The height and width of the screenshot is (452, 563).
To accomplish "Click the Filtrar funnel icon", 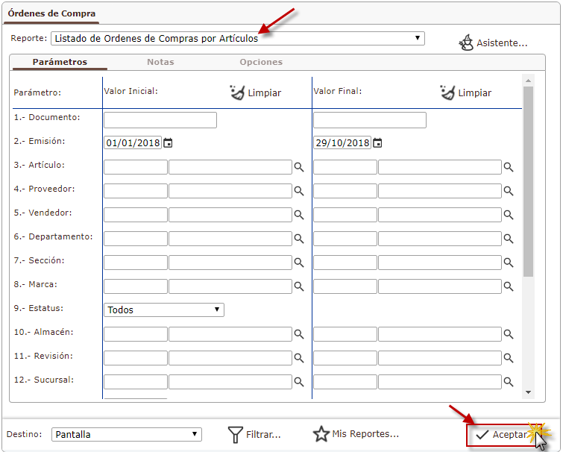I will [x=235, y=434].
